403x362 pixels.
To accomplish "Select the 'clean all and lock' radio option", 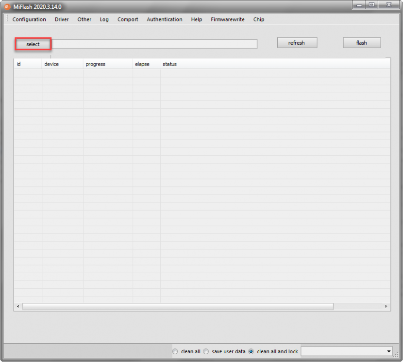I will pos(251,351).
